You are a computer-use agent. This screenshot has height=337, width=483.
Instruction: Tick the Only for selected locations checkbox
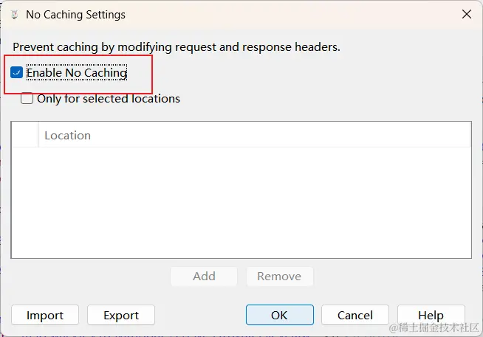(27, 99)
